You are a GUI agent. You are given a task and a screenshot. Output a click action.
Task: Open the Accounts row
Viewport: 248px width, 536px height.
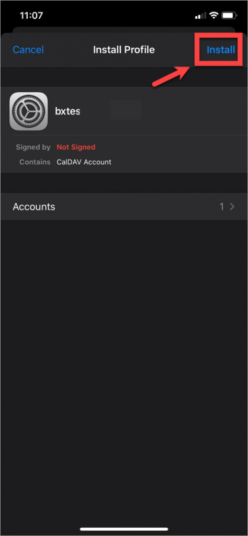point(124,206)
